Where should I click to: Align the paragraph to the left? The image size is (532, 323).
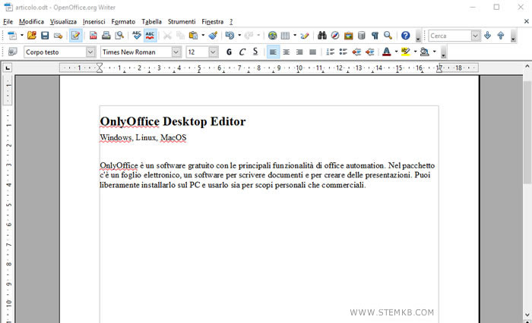(273, 52)
